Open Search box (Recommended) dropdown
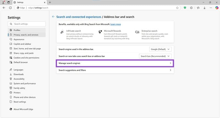 tap(155, 56)
